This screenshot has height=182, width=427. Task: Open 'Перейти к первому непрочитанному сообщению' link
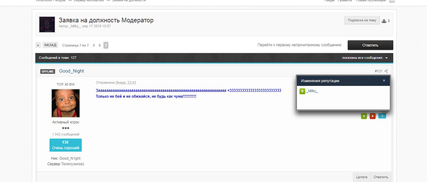[299, 45]
